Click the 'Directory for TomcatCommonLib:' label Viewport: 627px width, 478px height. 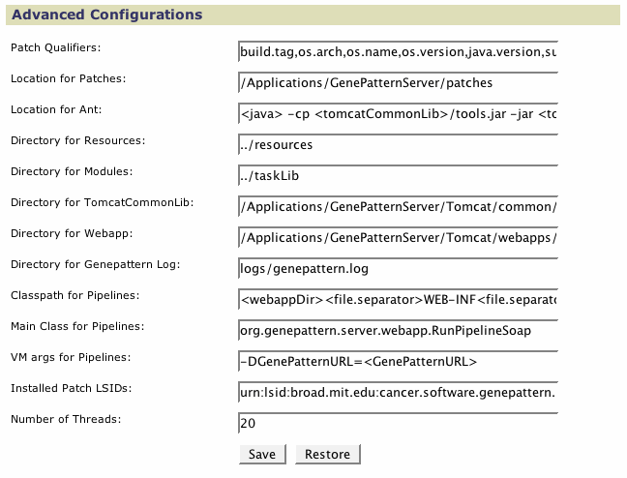102,202
